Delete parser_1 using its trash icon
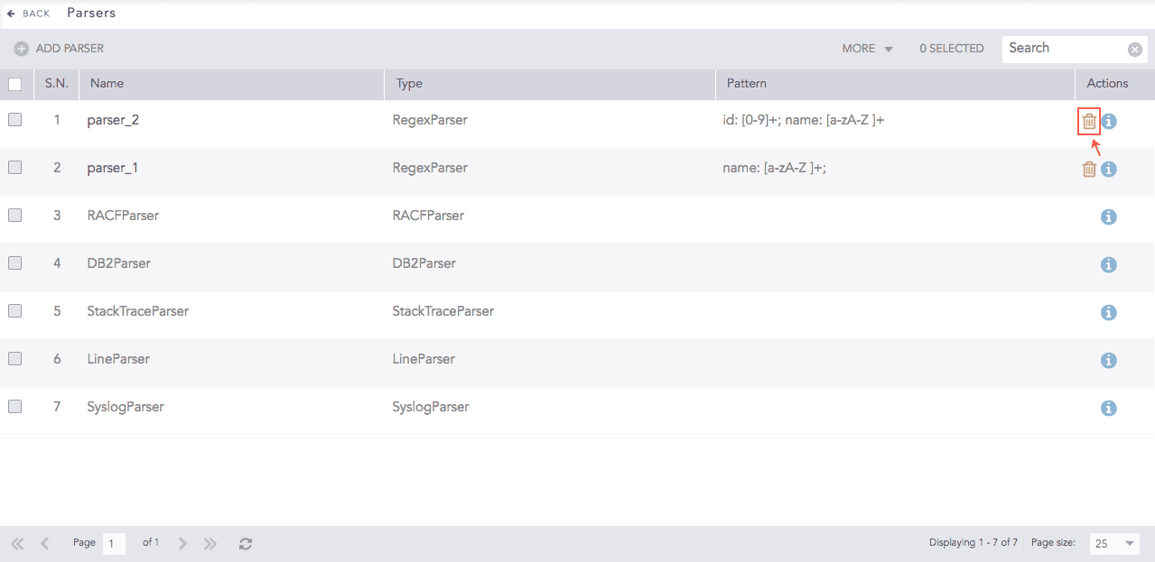This screenshot has width=1155, height=562. (1088, 168)
